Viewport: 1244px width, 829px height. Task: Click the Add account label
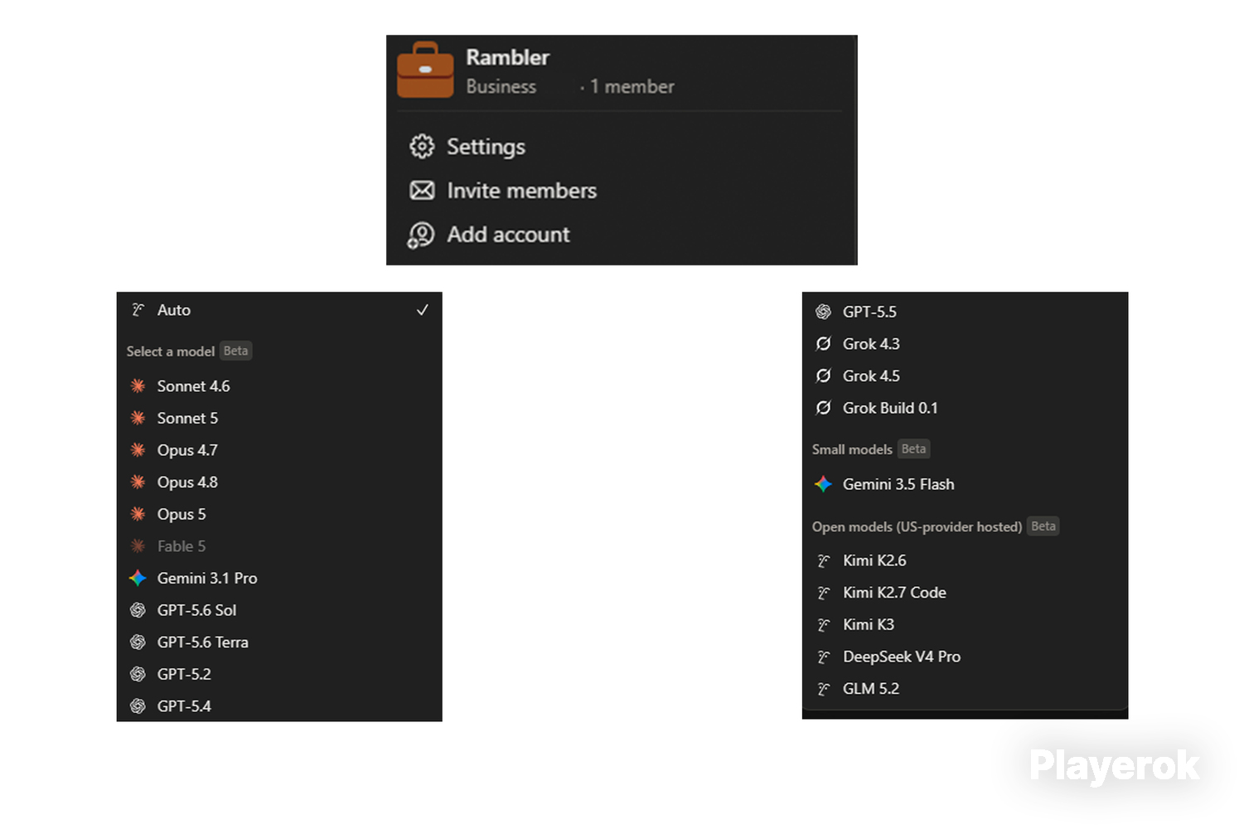click(x=508, y=235)
